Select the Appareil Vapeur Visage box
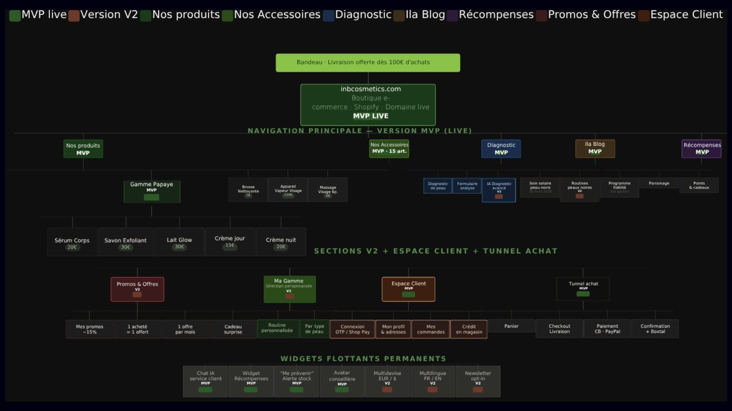The width and height of the screenshot is (732, 411). tap(288, 190)
